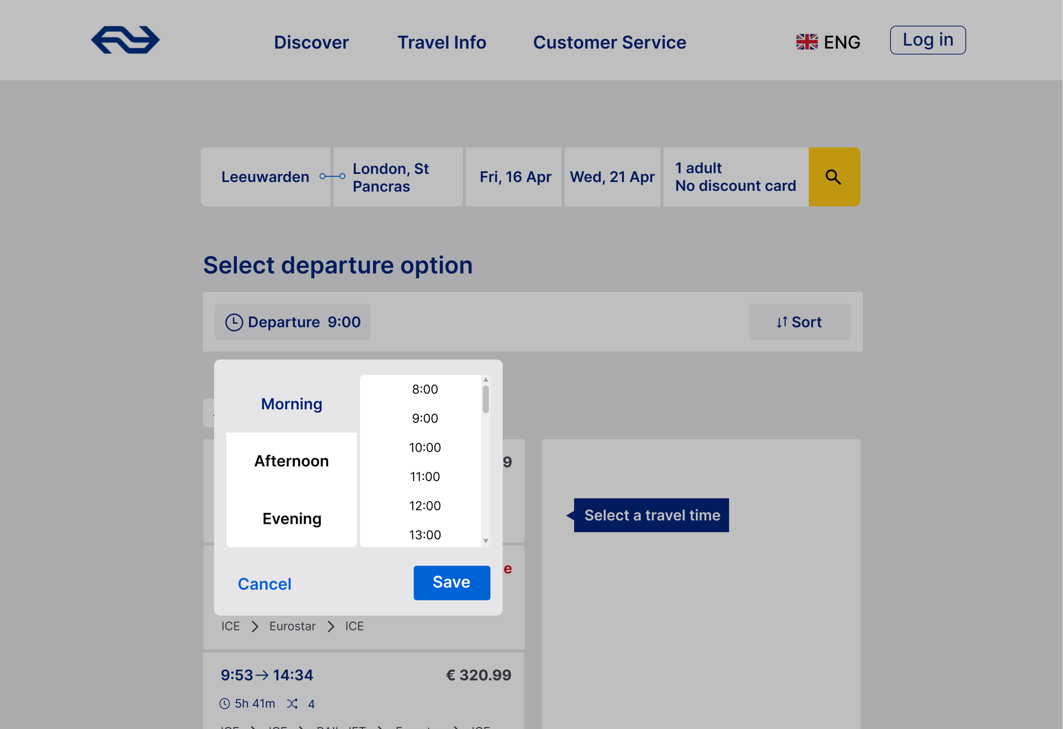Open the Customer Service menu
The width and height of the screenshot is (1063, 729).
609,42
